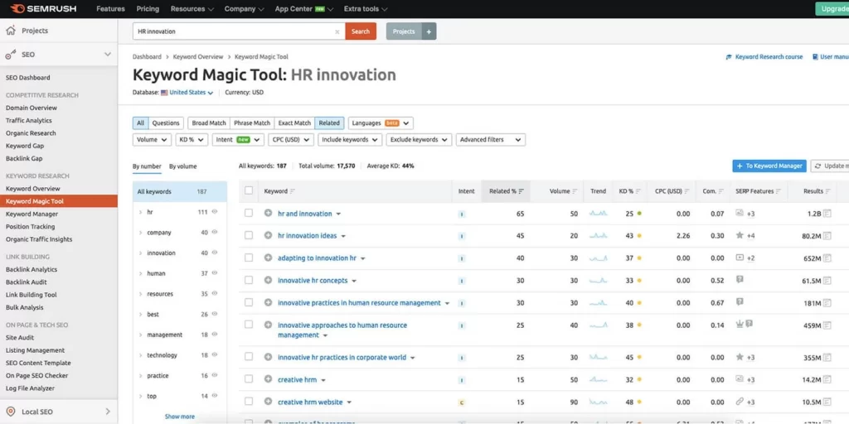849x424 pixels.
Task: Open SERP results icon for 'hr innovation ideas'
Action: coord(827,236)
